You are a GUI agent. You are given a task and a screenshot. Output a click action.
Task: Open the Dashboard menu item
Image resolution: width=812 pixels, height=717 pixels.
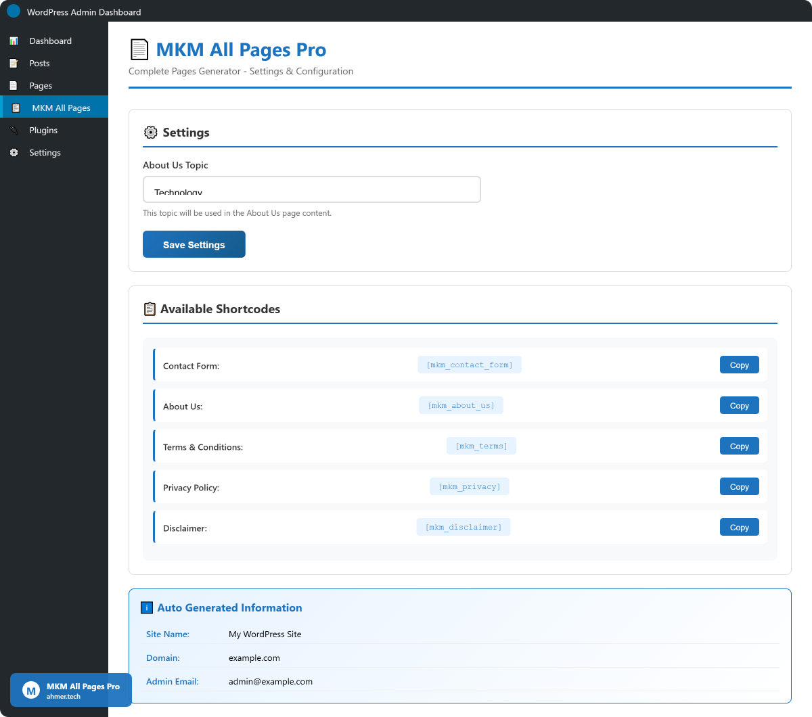pyautogui.click(x=50, y=41)
